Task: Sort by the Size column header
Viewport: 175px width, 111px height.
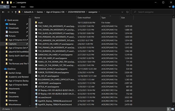Action: point(123,18)
